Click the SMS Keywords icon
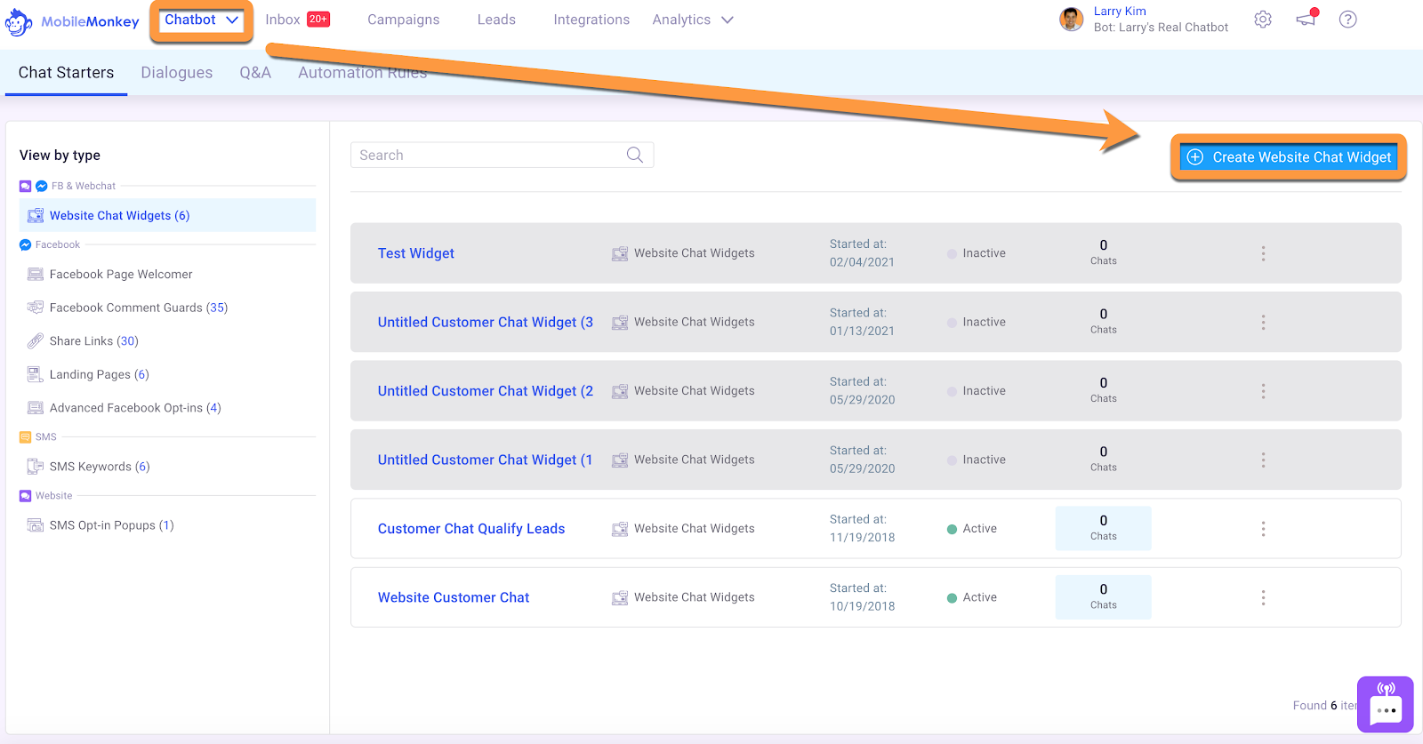This screenshot has width=1423, height=744. pos(36,467)
